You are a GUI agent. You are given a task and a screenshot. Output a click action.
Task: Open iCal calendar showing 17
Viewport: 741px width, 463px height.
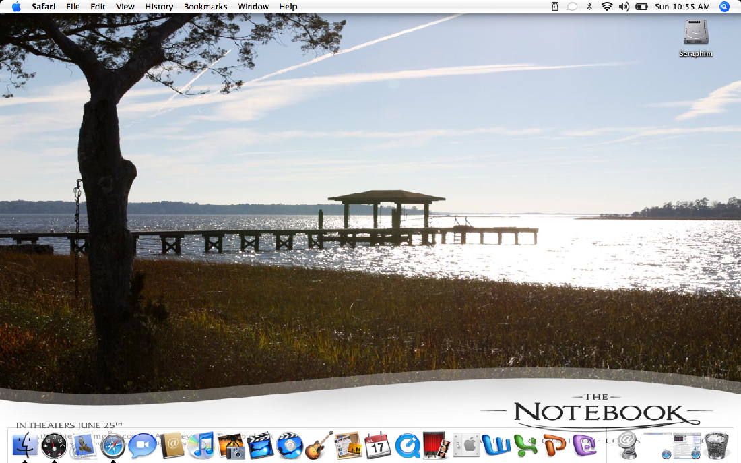point(378,445)
